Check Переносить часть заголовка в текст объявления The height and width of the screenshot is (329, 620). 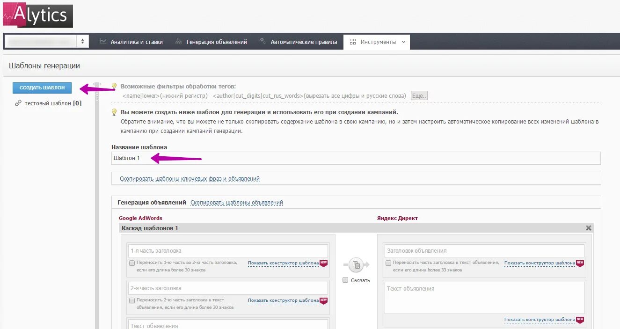click(388, 263)
